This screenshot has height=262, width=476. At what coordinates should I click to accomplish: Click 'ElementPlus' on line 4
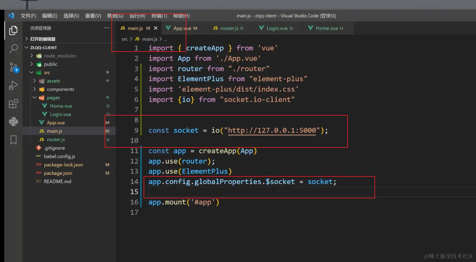point(201,79)
